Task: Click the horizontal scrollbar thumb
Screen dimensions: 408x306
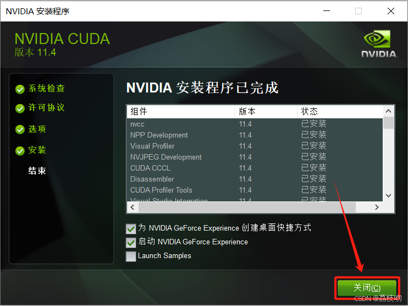Action: [x=247, y=207]
